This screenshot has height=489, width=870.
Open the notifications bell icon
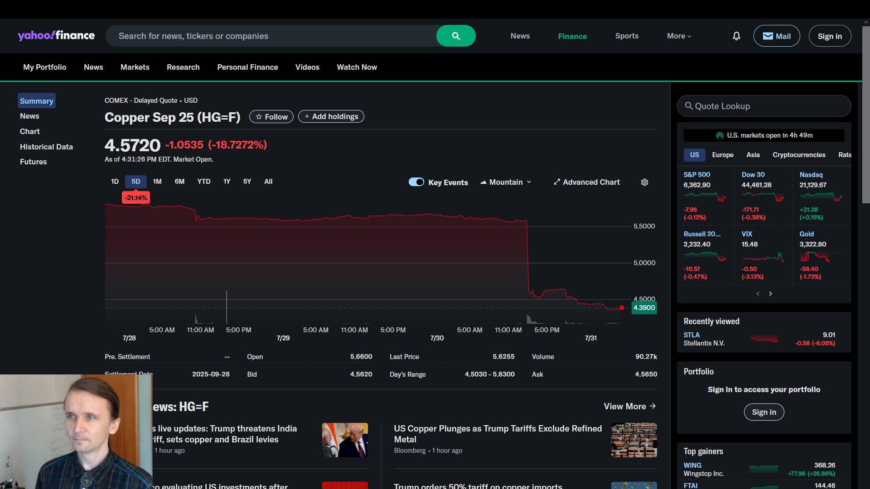coord(736,36)
